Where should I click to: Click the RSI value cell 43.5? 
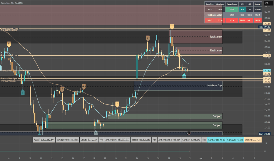click(x=242, y=10)
